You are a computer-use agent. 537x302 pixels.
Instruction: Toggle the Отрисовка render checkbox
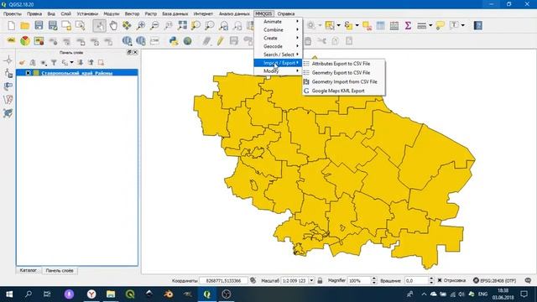click(440, 280)
